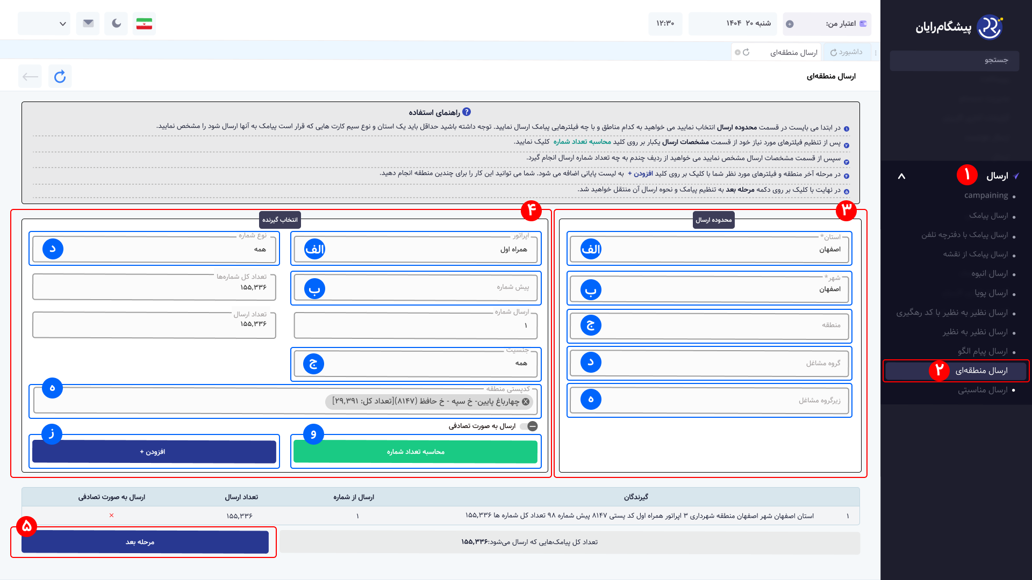1032x580 pixels.
Task: Click the plus icon beside اعتبار من
Action: [790, 24]
